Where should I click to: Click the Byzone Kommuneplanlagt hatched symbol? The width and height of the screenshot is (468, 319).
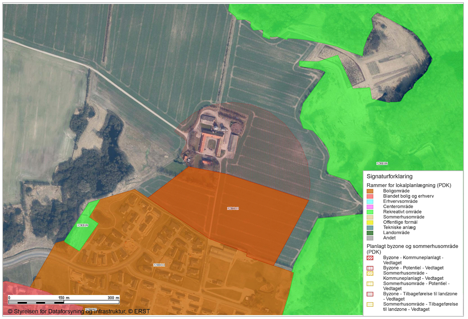[370, 258]
